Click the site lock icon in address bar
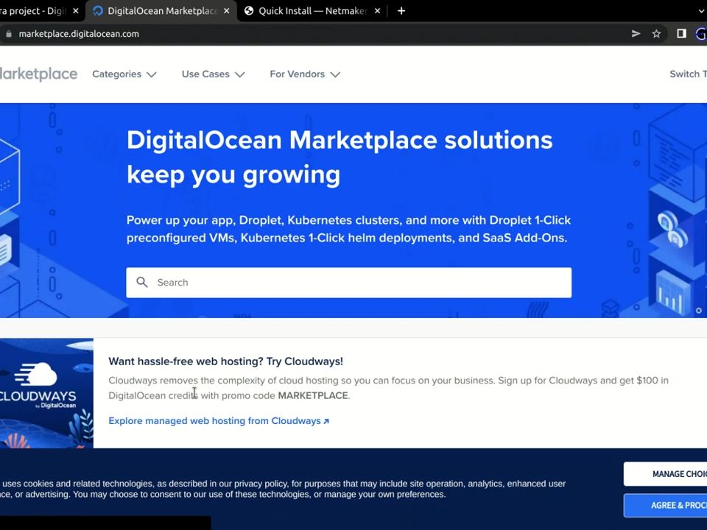707x530 pixels. point(9,34)
